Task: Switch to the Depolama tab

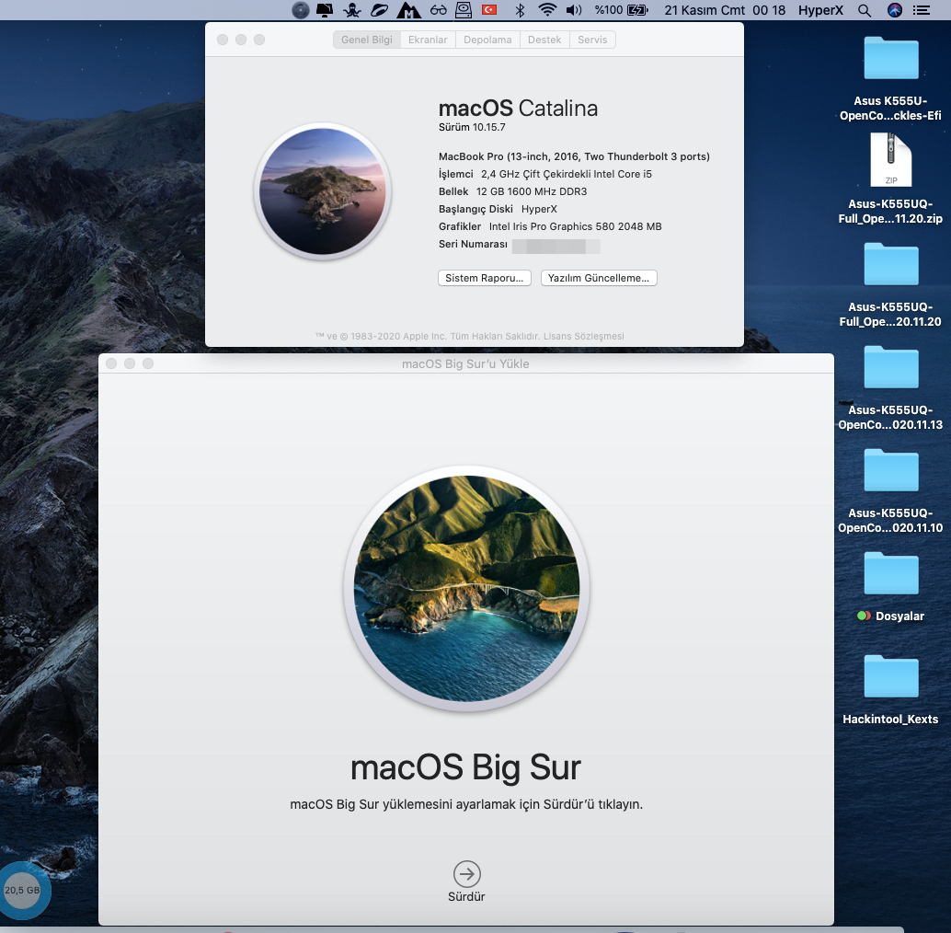Action: tap(487, 40)
